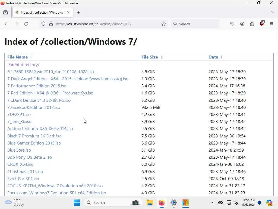Click the 2024-Jan-18 21:59 date cell
This screenshot has height=209, width=278.
pyautogui.click(x=226, y=150)
